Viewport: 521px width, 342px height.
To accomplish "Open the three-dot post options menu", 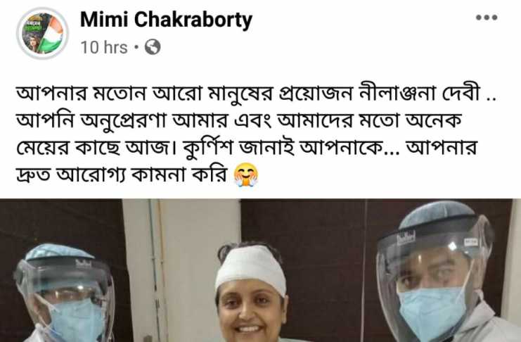I will (487, 18).
